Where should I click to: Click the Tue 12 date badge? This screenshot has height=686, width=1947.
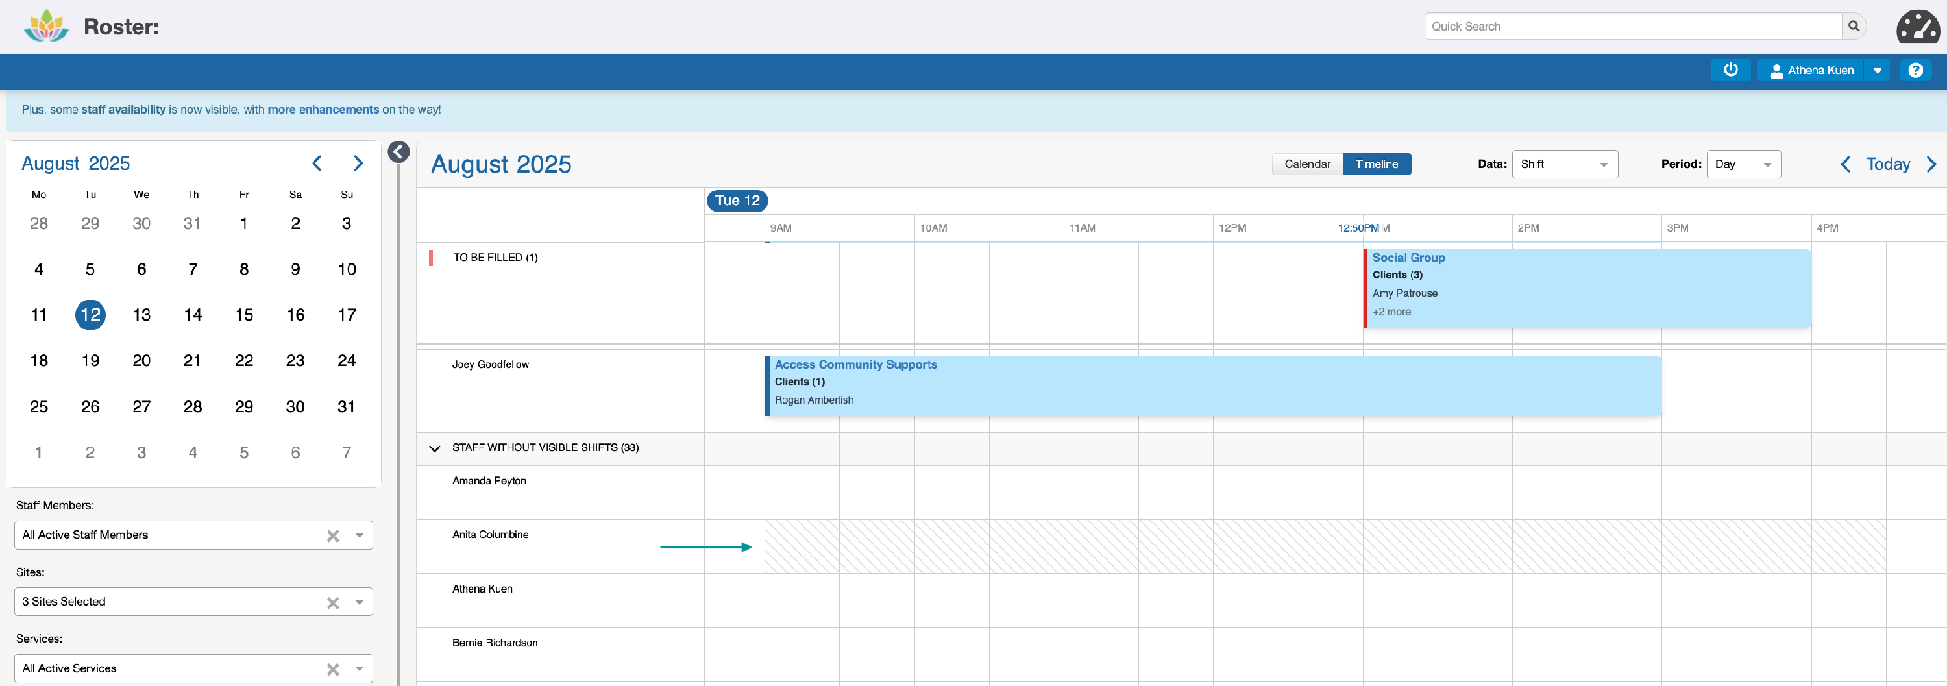click(x=737, y=200)
